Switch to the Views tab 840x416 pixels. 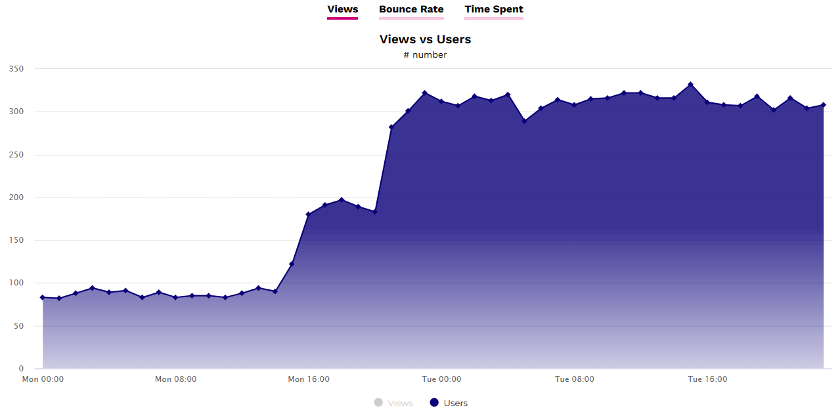point(342,9)
